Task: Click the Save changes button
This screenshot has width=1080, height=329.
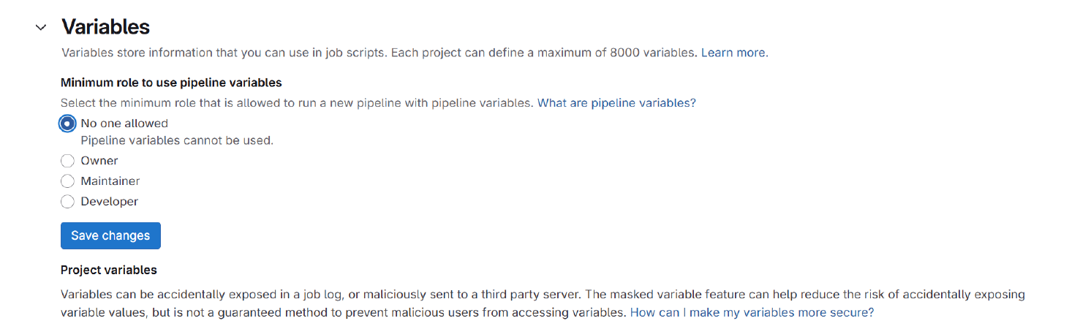Action: pyautogui.click(x=110, y=236)
